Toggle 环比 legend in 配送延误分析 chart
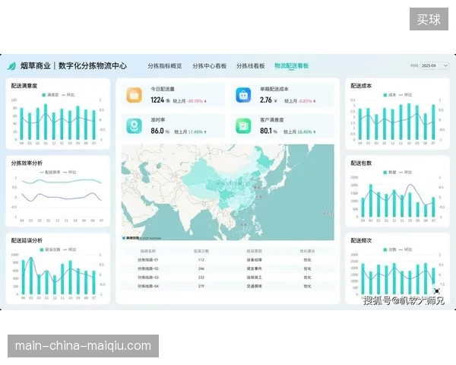The width and height of the screenshot is (456, 365). [69, 249]
